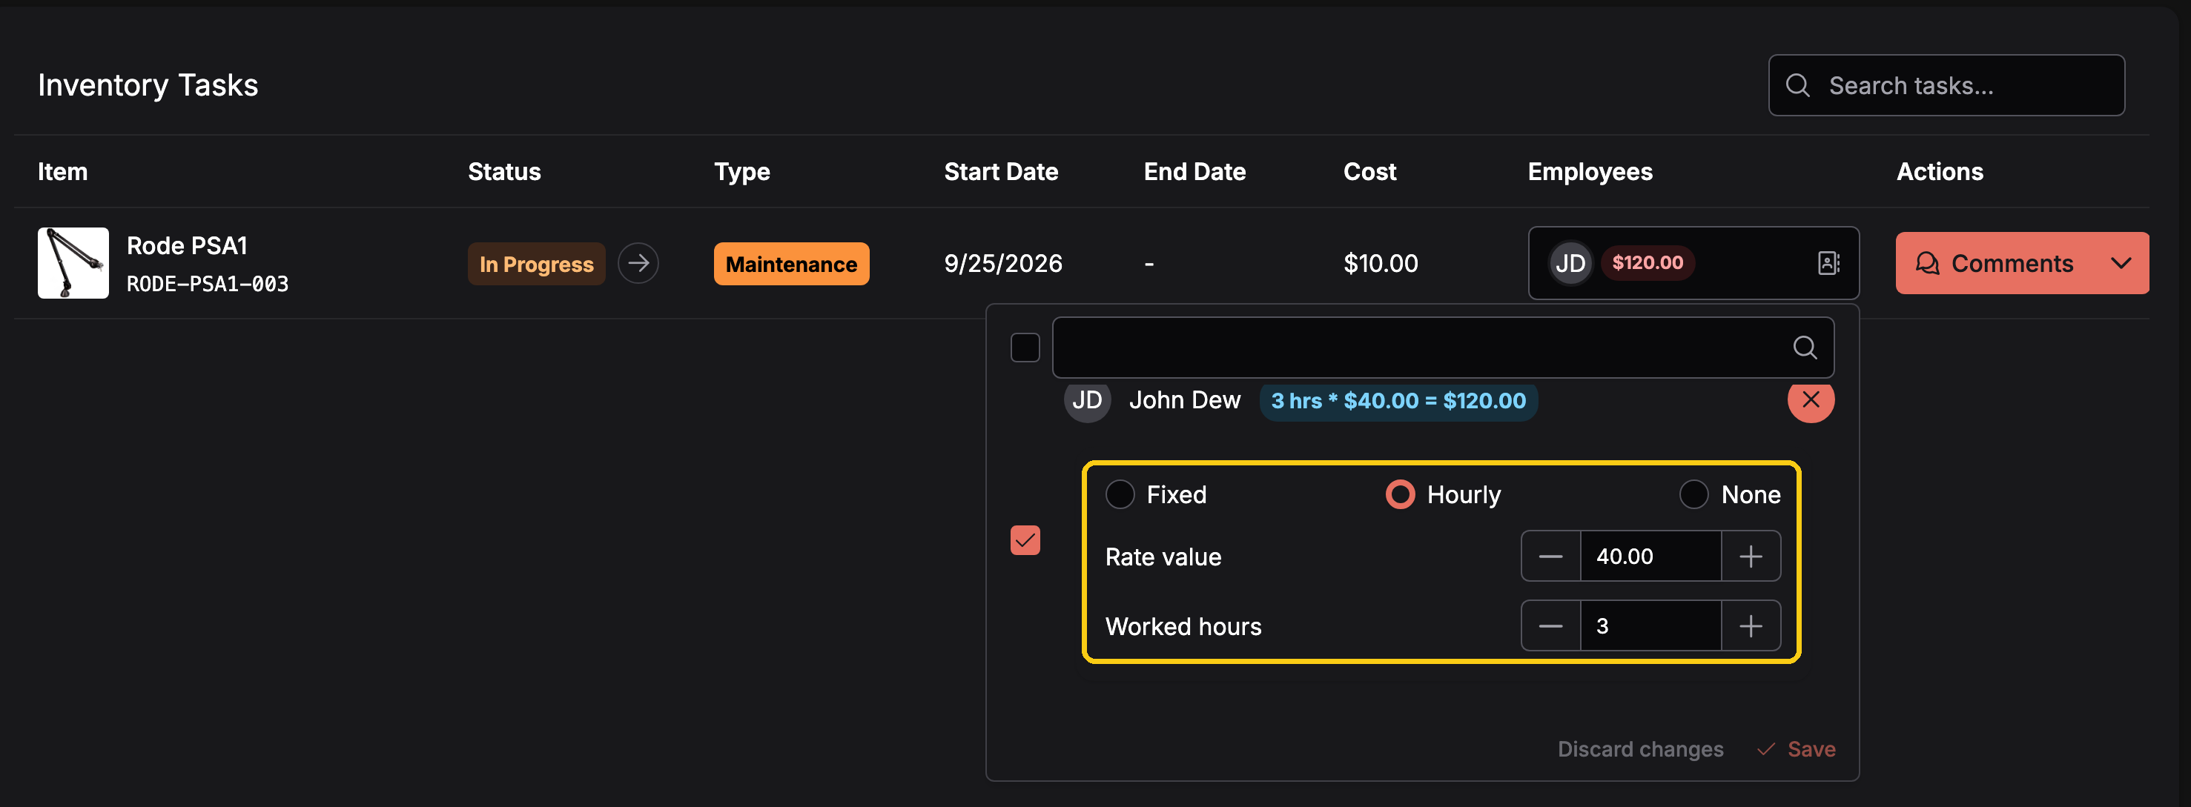Click the Worked hours field showing 3
2191x807 pixels.
pos(1650,626)
